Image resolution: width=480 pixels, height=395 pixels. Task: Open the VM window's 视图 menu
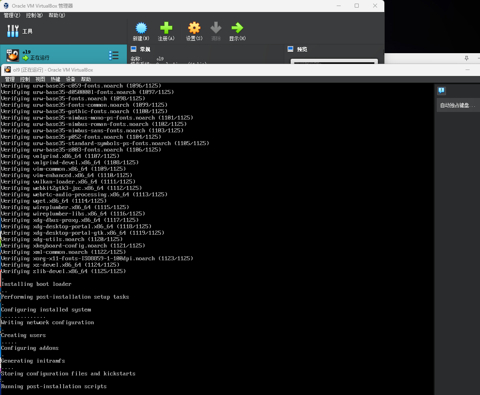40,79
